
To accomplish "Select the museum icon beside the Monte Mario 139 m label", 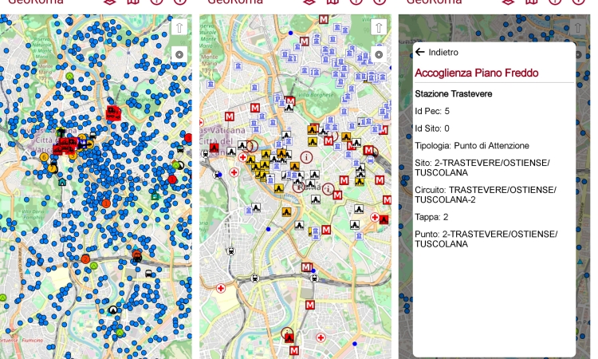I will [x=238, y=66].
